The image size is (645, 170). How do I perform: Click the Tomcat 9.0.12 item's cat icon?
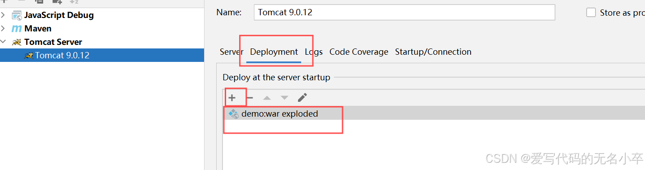click(29, 56)
